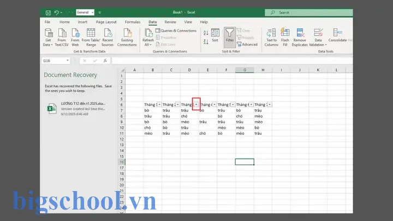Open the filter dropdown in cell H6
The width and height of the screenshot is (393, 221).
(x=270, y=104)
